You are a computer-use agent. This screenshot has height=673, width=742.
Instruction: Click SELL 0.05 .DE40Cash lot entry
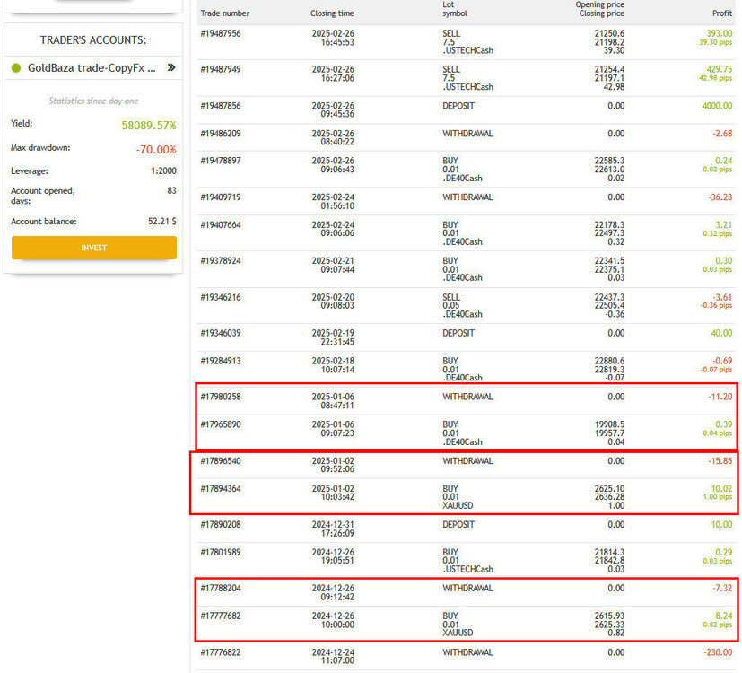[x=462, y=306]
